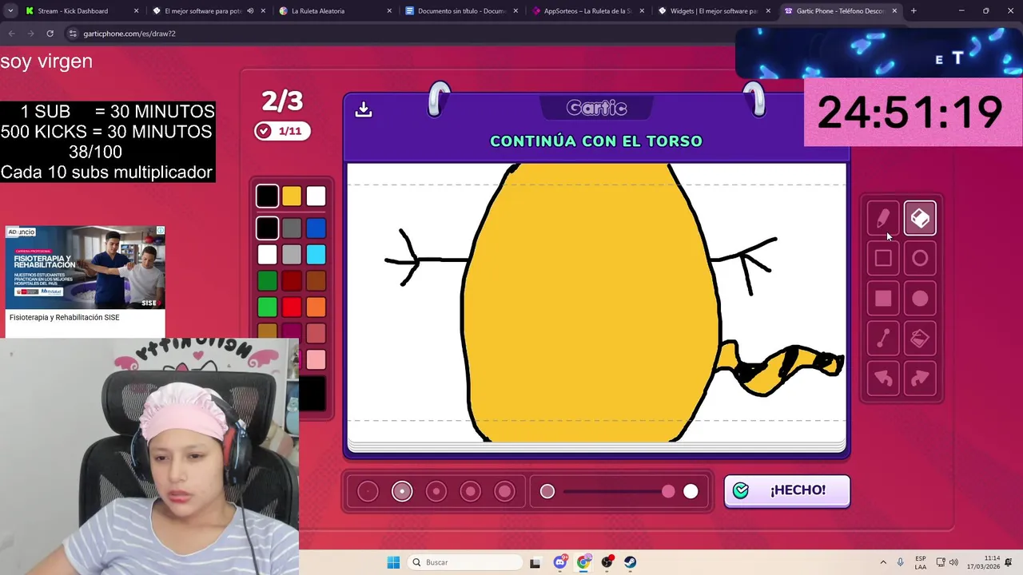Undo the last stroke

coord(883,379)
